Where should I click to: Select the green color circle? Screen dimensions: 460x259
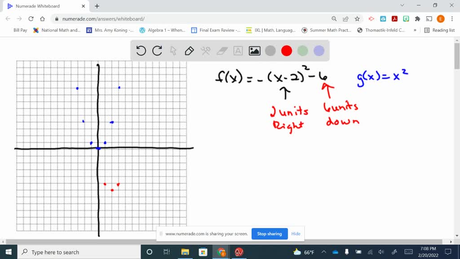pyautogui.click(x=303, y=51)
